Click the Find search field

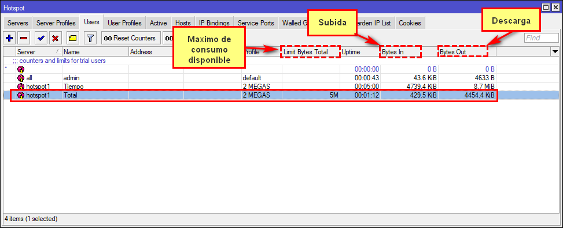click(x=542, y=38)
